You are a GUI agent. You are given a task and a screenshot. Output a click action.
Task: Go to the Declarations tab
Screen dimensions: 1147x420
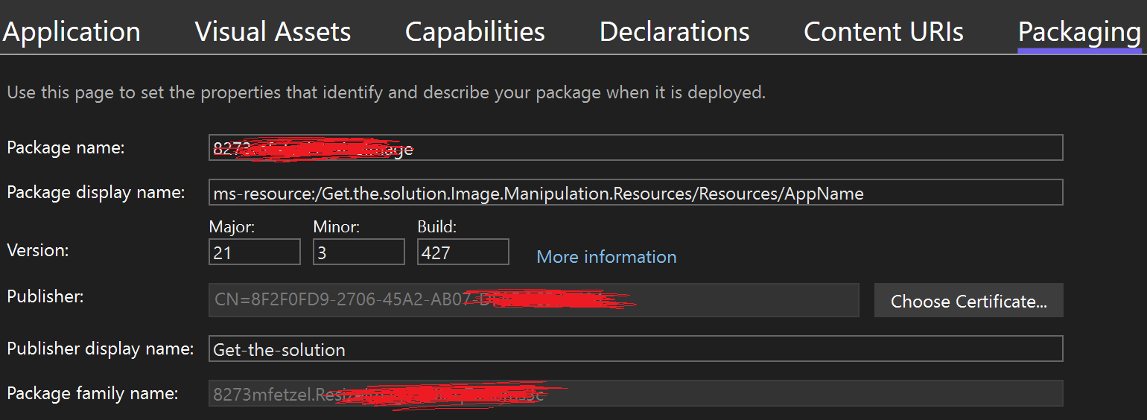click(x=674, y=32)
